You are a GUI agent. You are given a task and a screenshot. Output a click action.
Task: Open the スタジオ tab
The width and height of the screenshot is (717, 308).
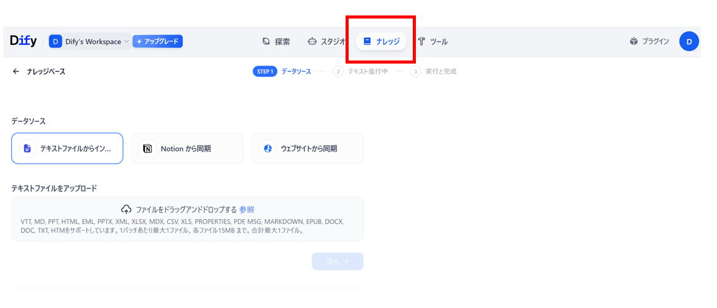pyautogui.click(x=326, y=41)
